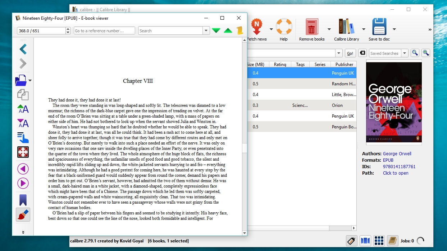Click Save to disc in calibre

[379, 27]
